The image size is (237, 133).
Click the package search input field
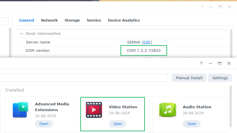(x=84, y=78)
